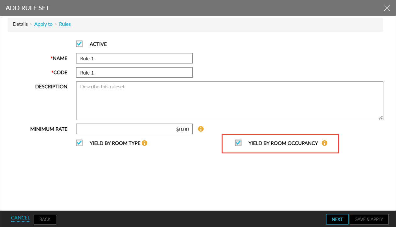The image size is (396, 227).
Task: Switch to the Details step
Action: click(20, 24)
